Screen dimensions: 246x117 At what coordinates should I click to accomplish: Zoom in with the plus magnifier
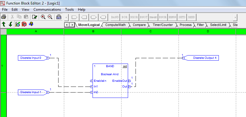pos(43,17)
